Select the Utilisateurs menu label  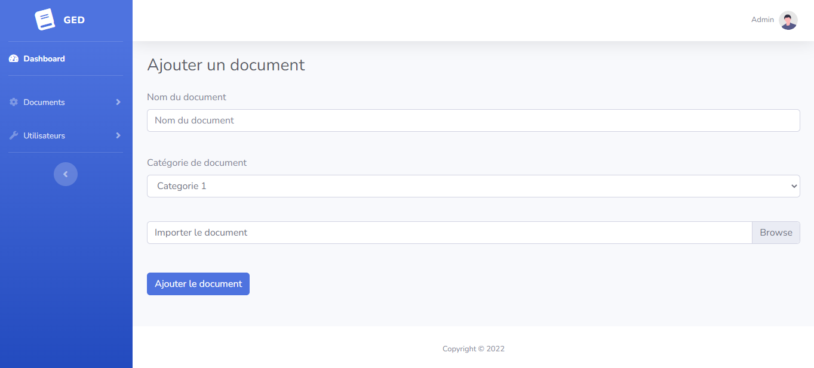click(x=44, y=136)
